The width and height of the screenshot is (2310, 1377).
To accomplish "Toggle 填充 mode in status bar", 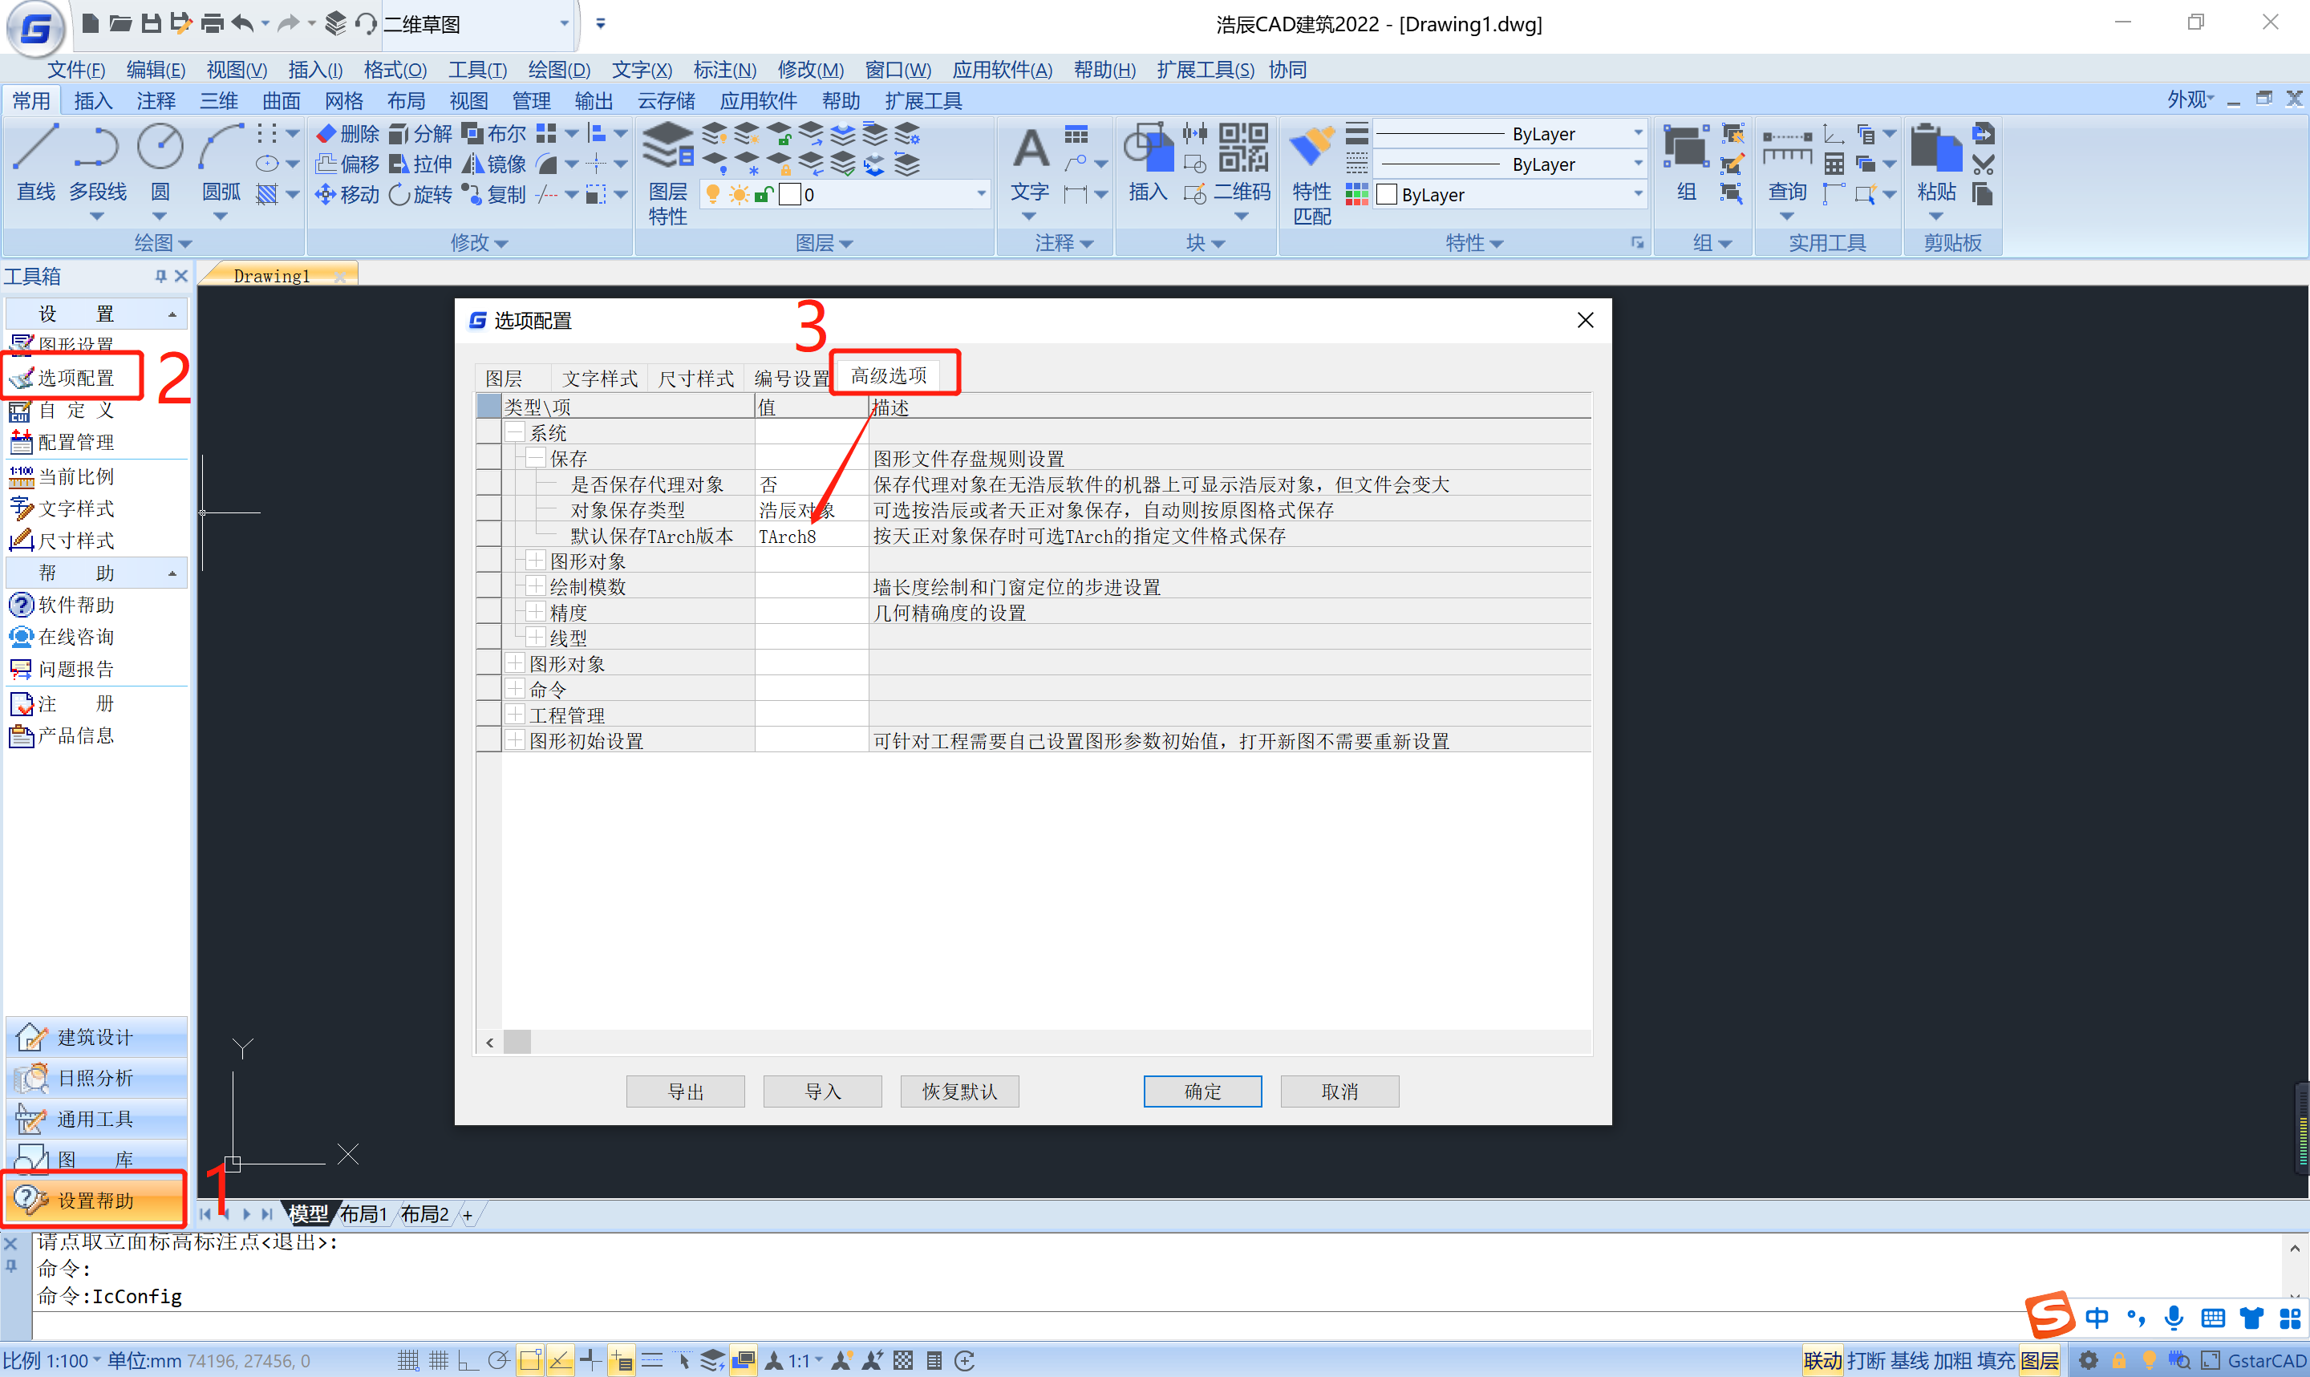I will (x=1996, y=1360).
